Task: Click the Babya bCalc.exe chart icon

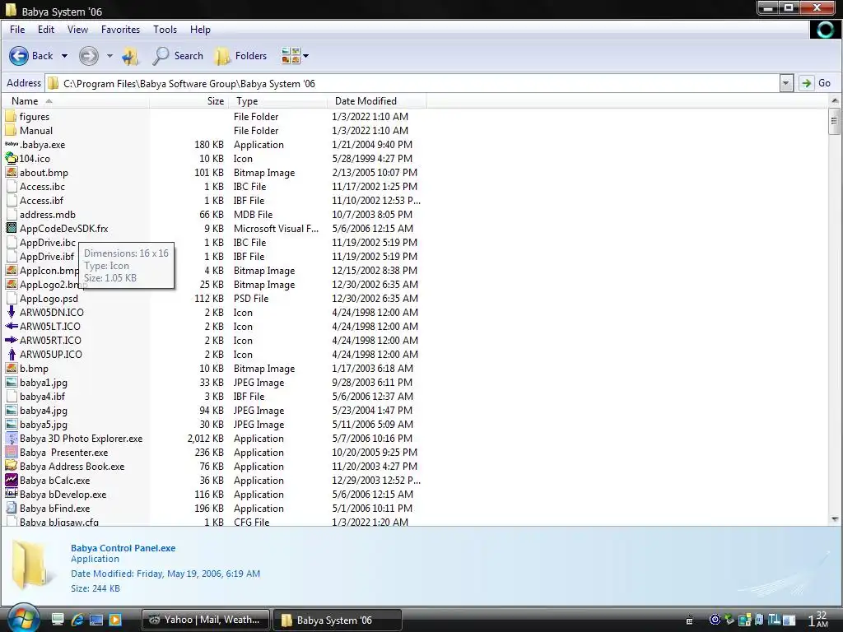Action: point(11,480)
